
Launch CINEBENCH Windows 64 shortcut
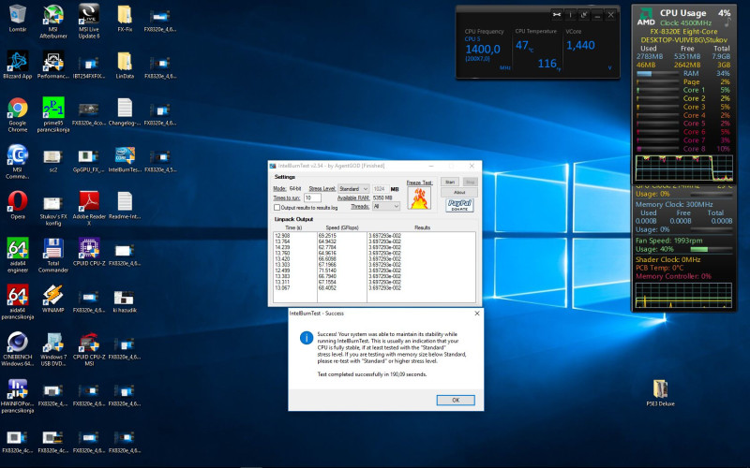[18, 342]
